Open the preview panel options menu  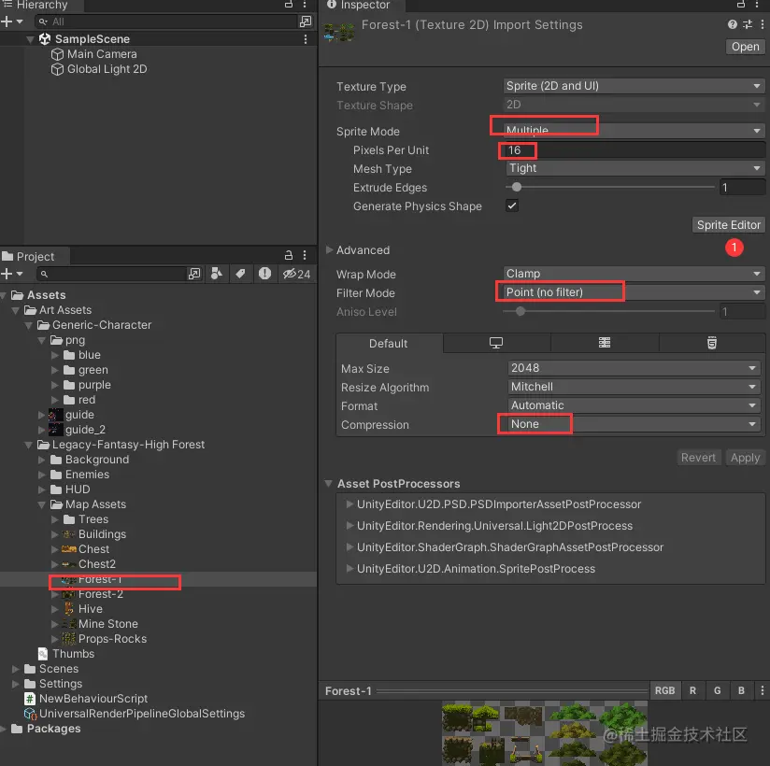(x=763, y=690)
